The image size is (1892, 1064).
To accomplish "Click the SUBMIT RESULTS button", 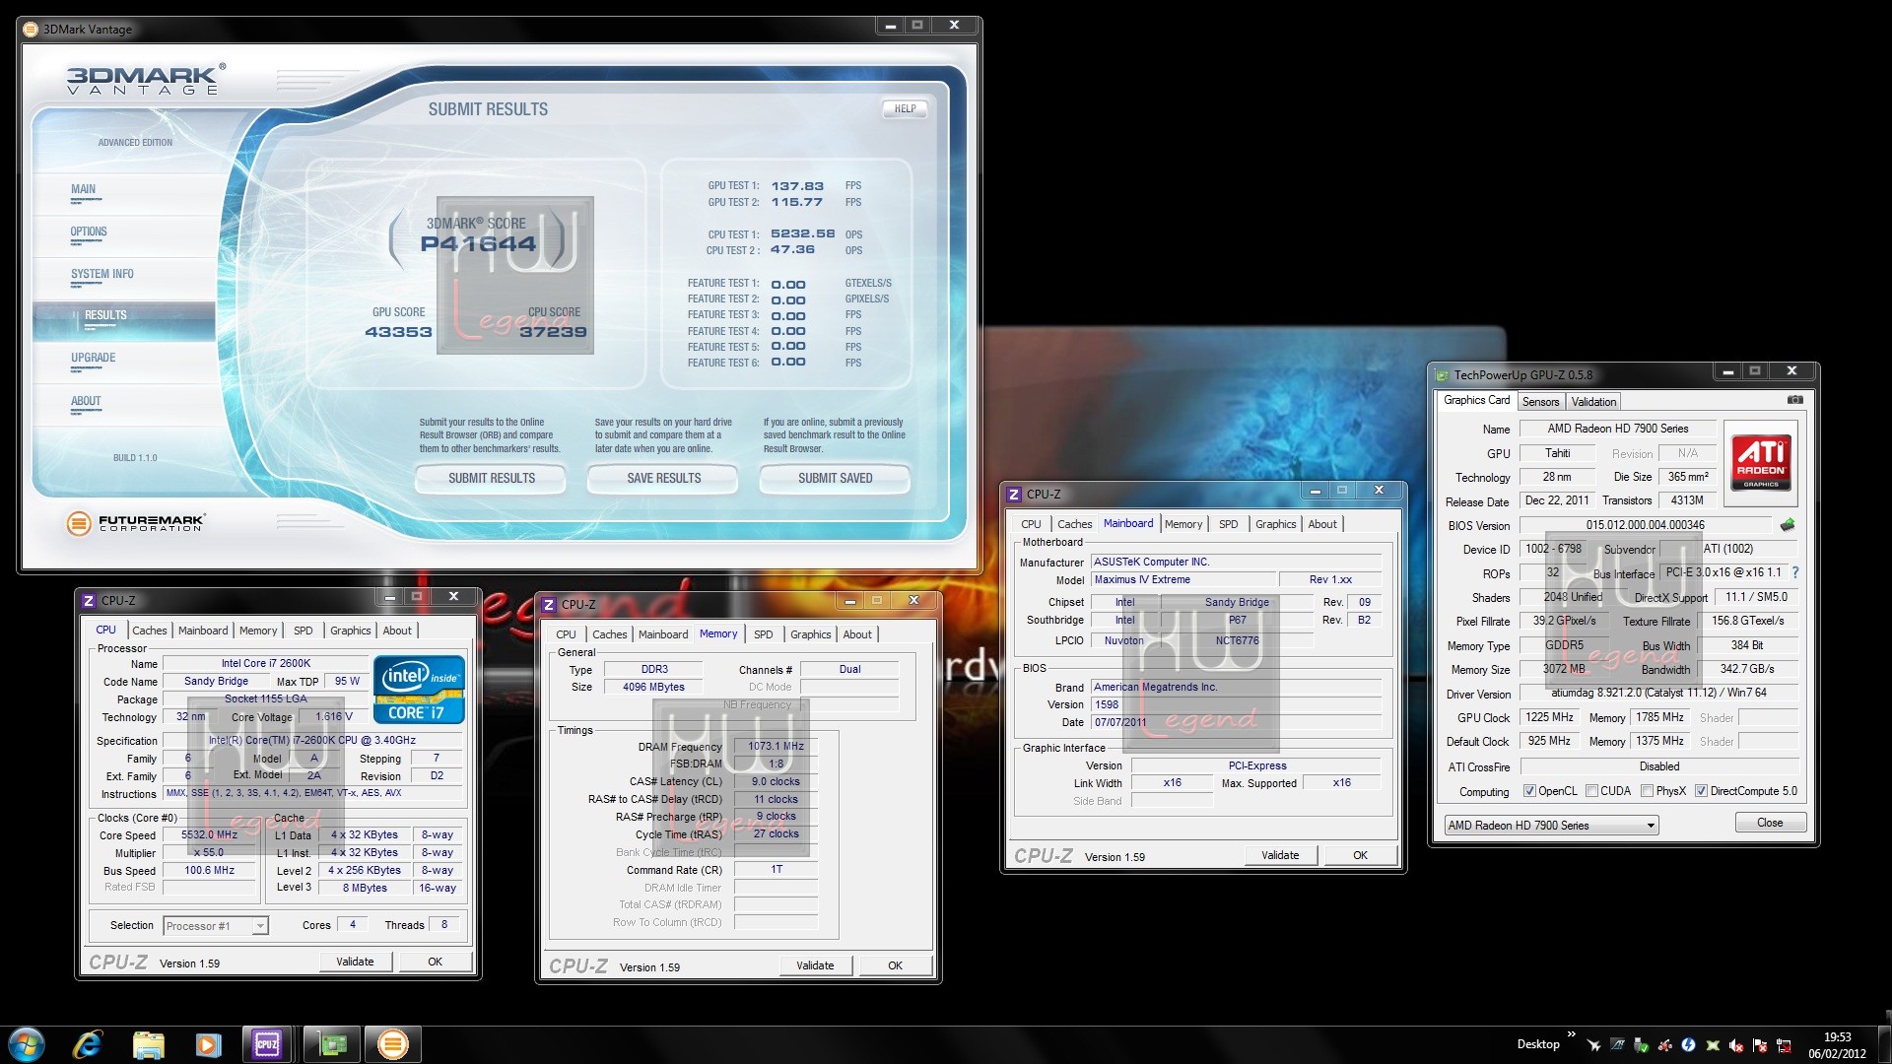I will [491, 478].
